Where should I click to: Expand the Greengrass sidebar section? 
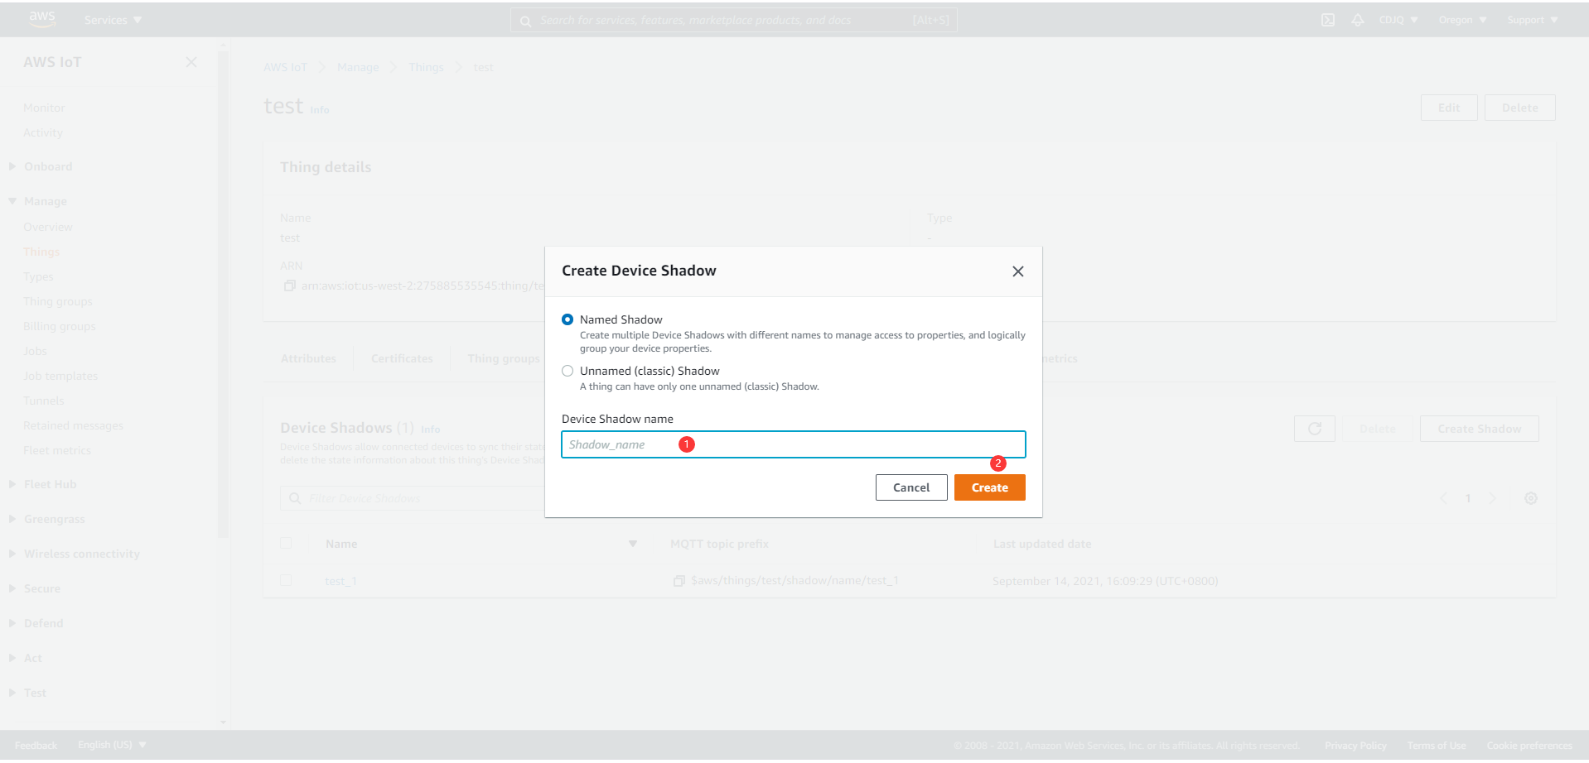[12, 519]
